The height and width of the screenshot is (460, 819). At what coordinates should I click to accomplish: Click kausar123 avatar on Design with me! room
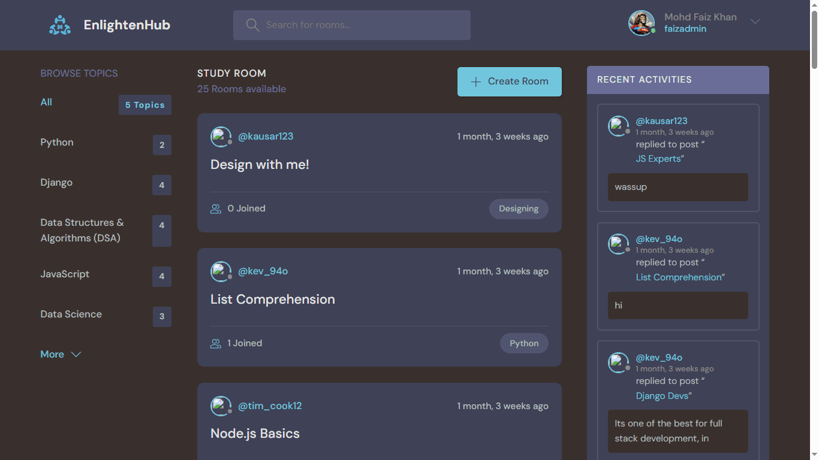[x=221, y=137]
